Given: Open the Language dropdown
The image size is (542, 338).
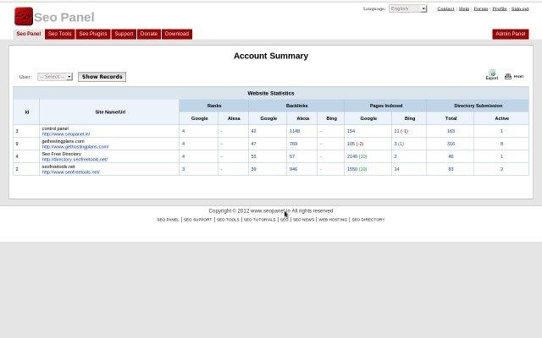Looking at the screenshot, I should (408, 8).
